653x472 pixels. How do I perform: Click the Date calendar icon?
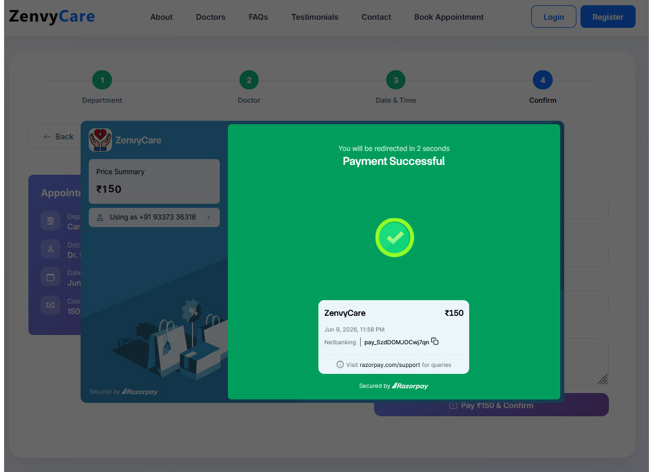50,278
